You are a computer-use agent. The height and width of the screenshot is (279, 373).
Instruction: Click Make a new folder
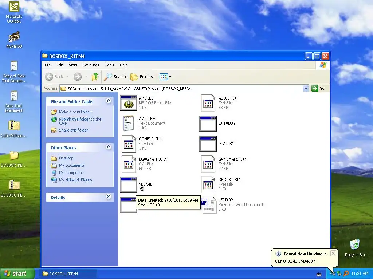tap(75, 112)
